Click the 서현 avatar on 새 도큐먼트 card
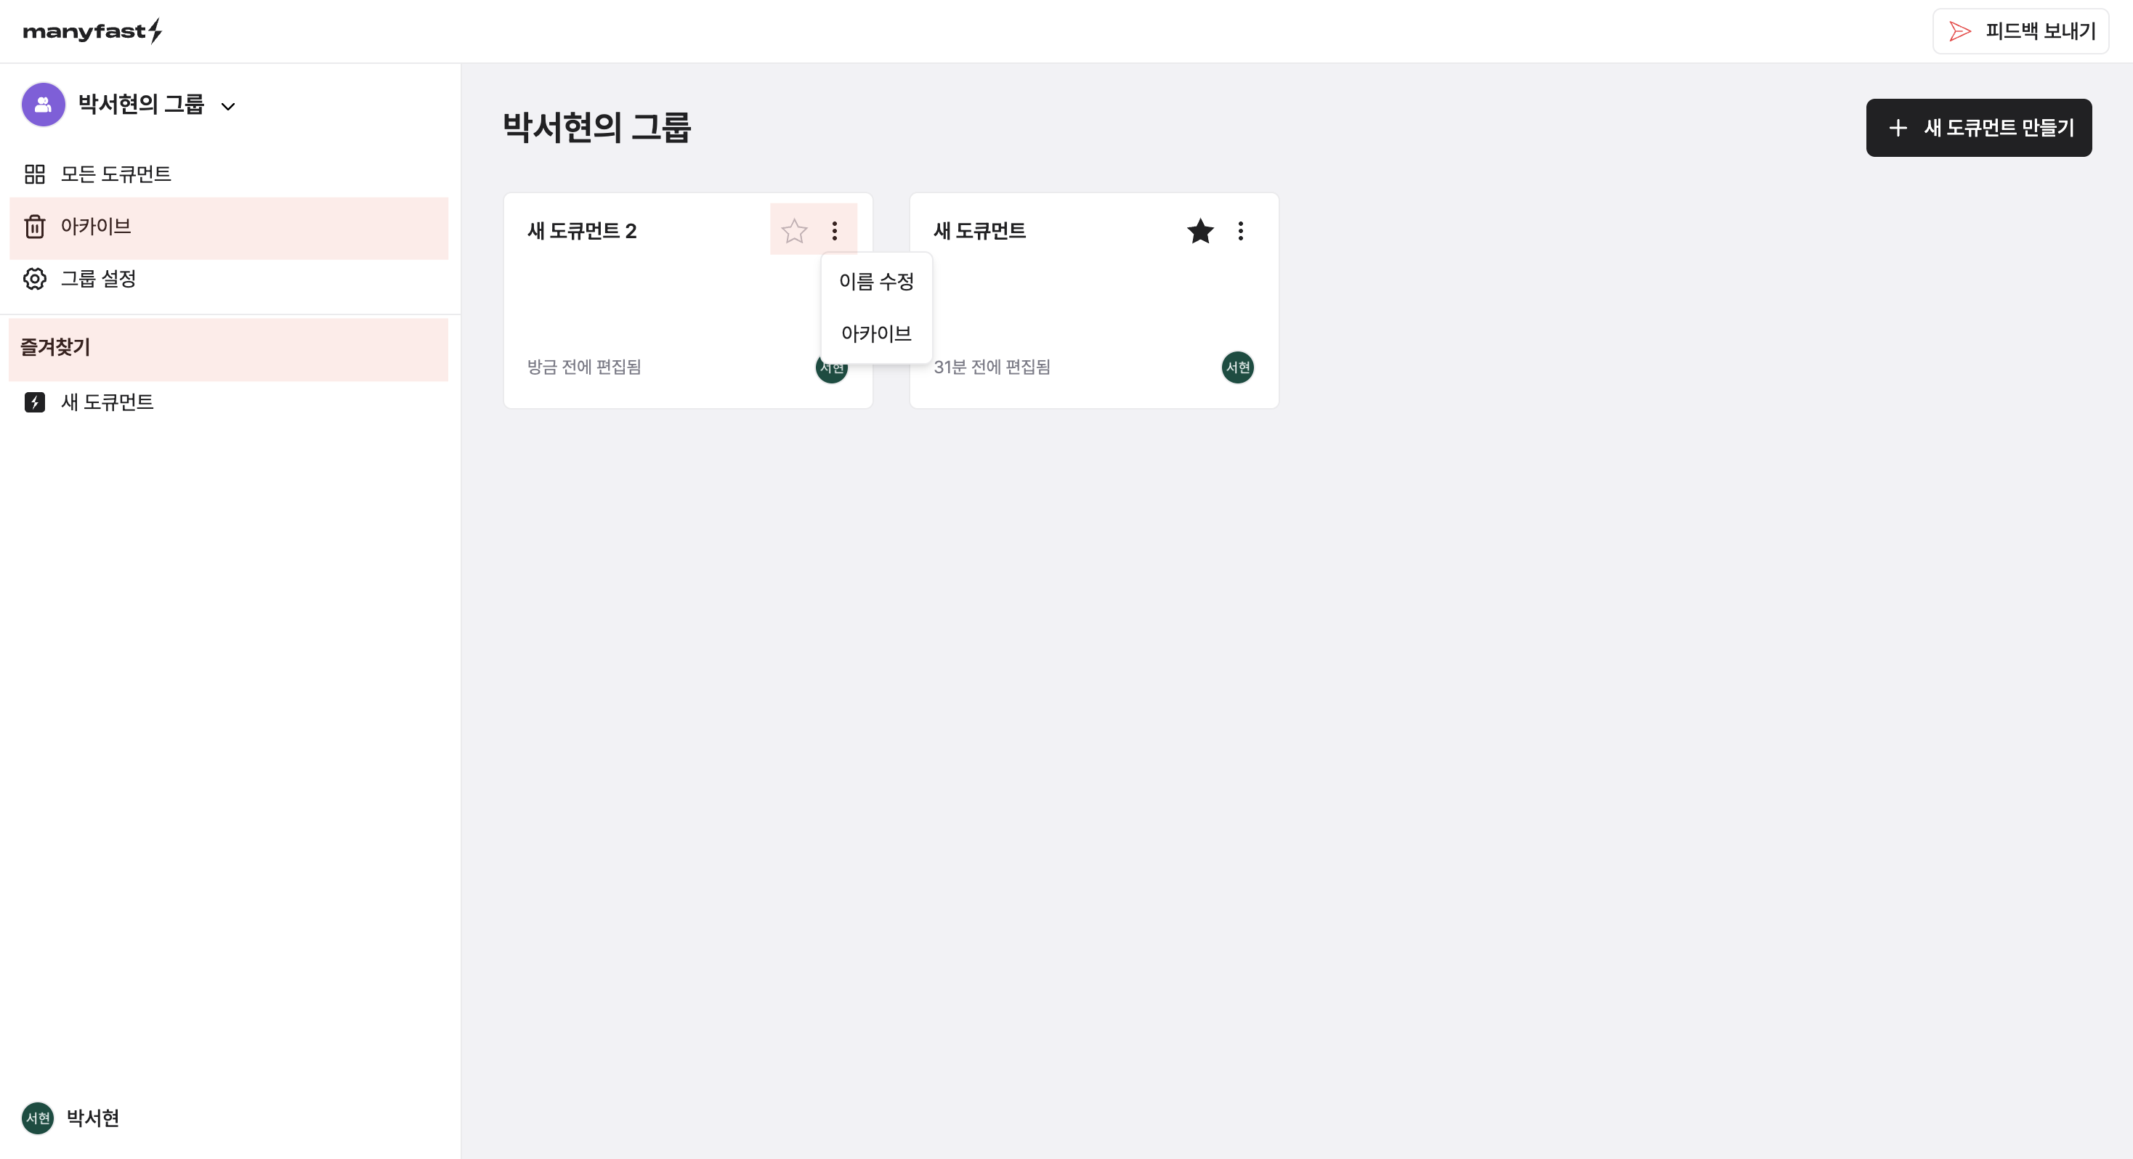 pos(1237,367)
